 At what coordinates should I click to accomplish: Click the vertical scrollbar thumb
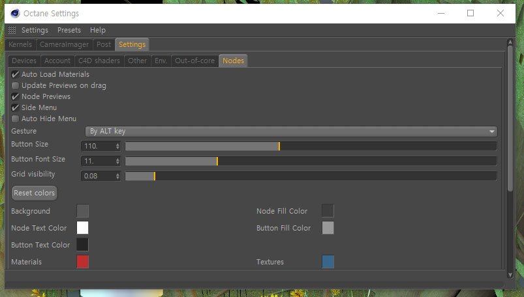pyautogui.click(x=510, y=119)
